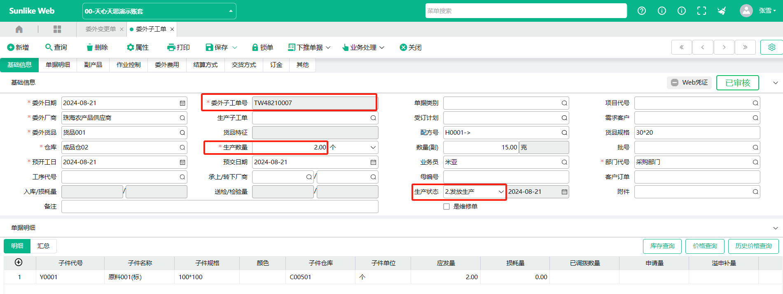Open the settings gear on the right

click(771, 47)
